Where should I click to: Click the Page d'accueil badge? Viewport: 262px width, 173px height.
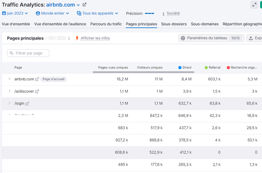pyautogui.click(x=53, y=79)
